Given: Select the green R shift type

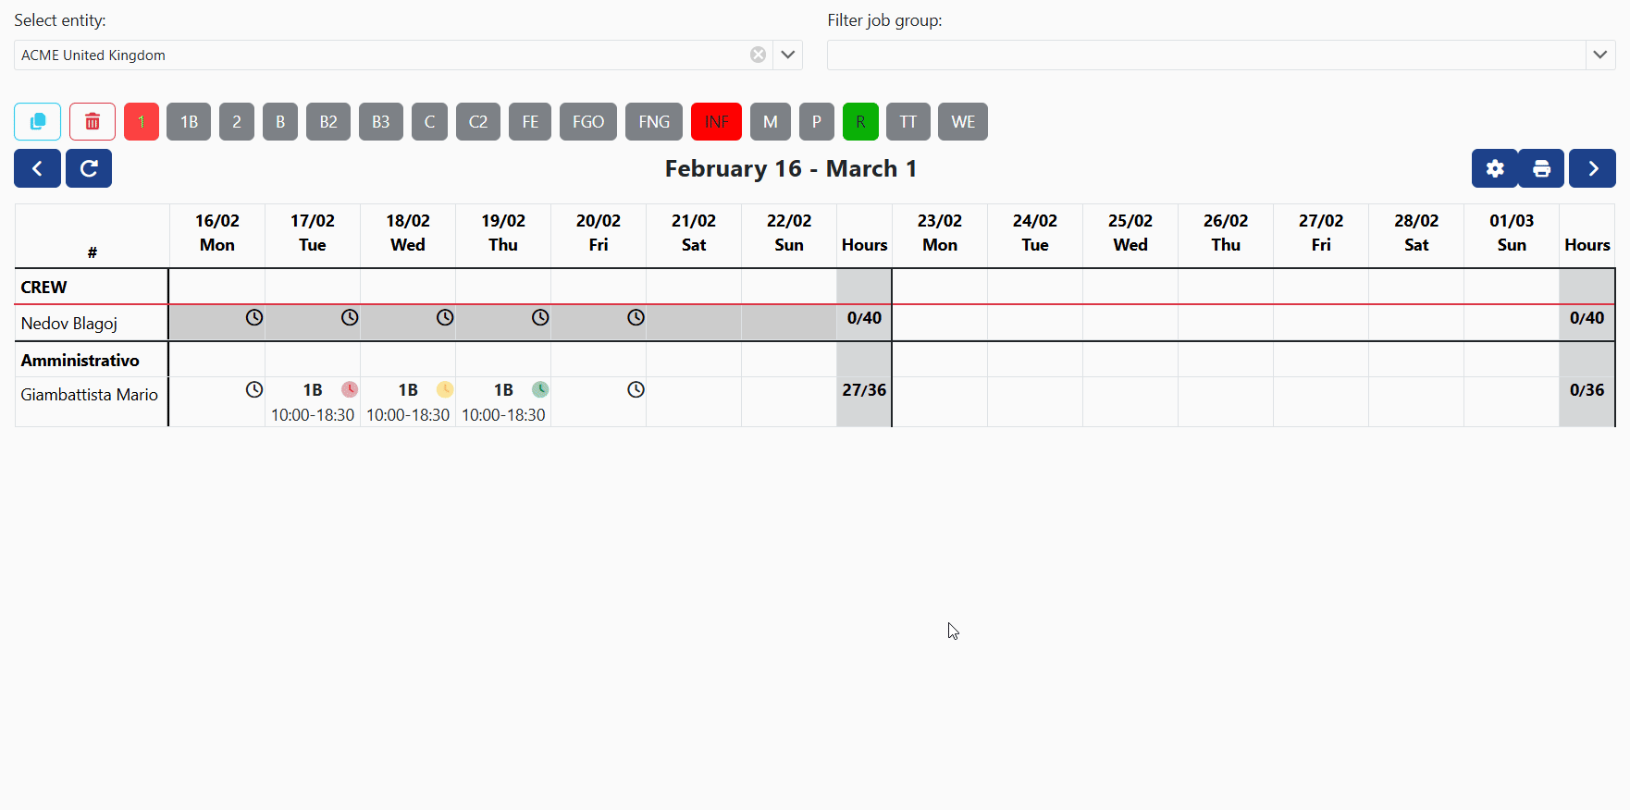Looking at the screenshot, I should [x=860, y=122].
